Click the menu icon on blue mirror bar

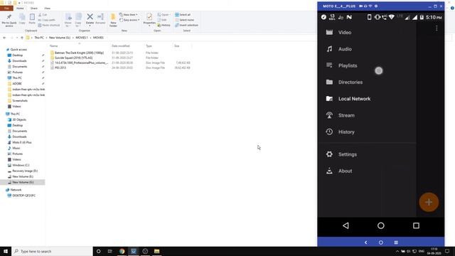coord(396,242)
